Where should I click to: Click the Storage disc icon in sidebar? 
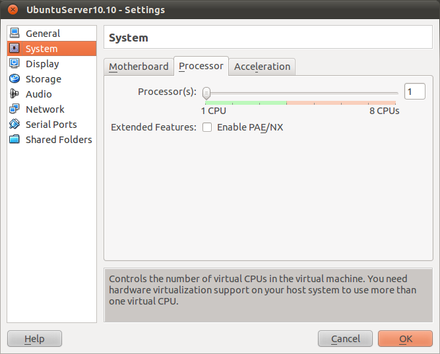click(x=15, y=79)
